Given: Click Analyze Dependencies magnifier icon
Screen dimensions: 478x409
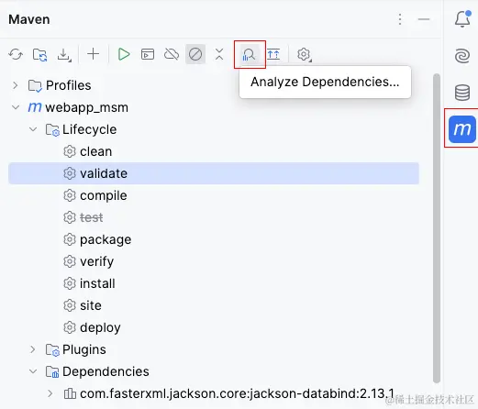Looking at the screenshot, I should click(x=249, y=55).
